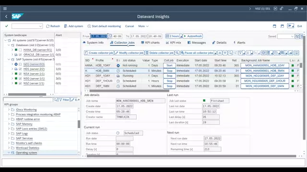
Task: Collapse the SAP Systems tree node
Action: click(9, 59)
